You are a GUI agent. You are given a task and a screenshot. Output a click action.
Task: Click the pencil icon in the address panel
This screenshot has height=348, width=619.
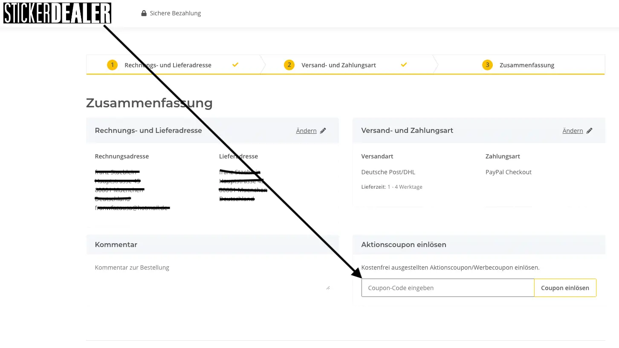click(323, 131)
